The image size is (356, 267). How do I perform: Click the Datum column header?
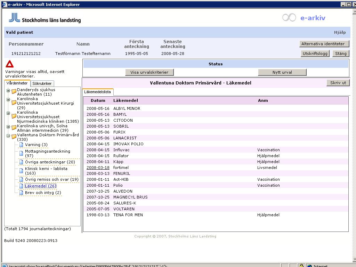98,100
